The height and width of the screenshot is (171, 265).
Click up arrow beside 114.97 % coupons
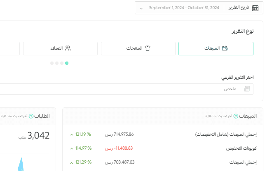[x=72, y=148]
